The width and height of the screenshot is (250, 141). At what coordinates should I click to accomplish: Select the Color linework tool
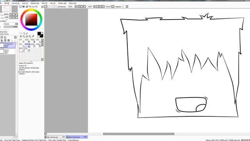click(x=38, y=41)
